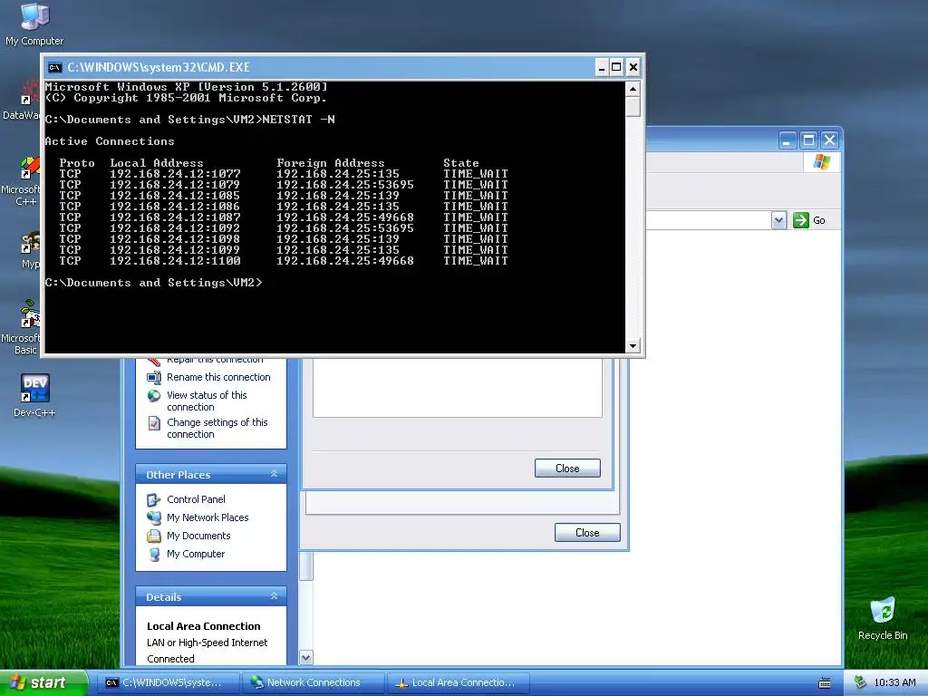Open My Computer link in Other Places
Screen dimensions: 928x696
click(x=196, y=554)
